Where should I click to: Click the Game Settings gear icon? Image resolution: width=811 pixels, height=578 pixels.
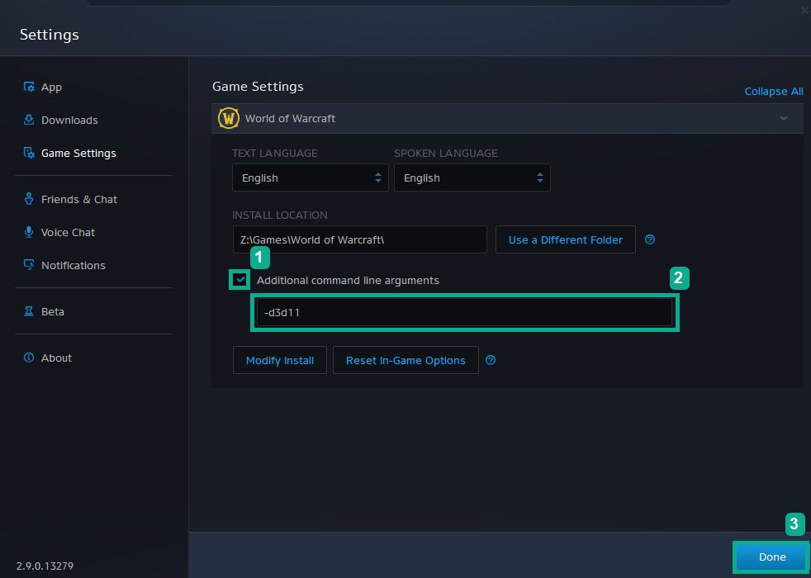click(x=29, y=153)
